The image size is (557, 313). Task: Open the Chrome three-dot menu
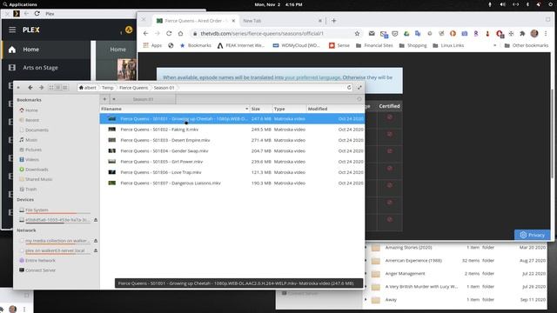546,33
